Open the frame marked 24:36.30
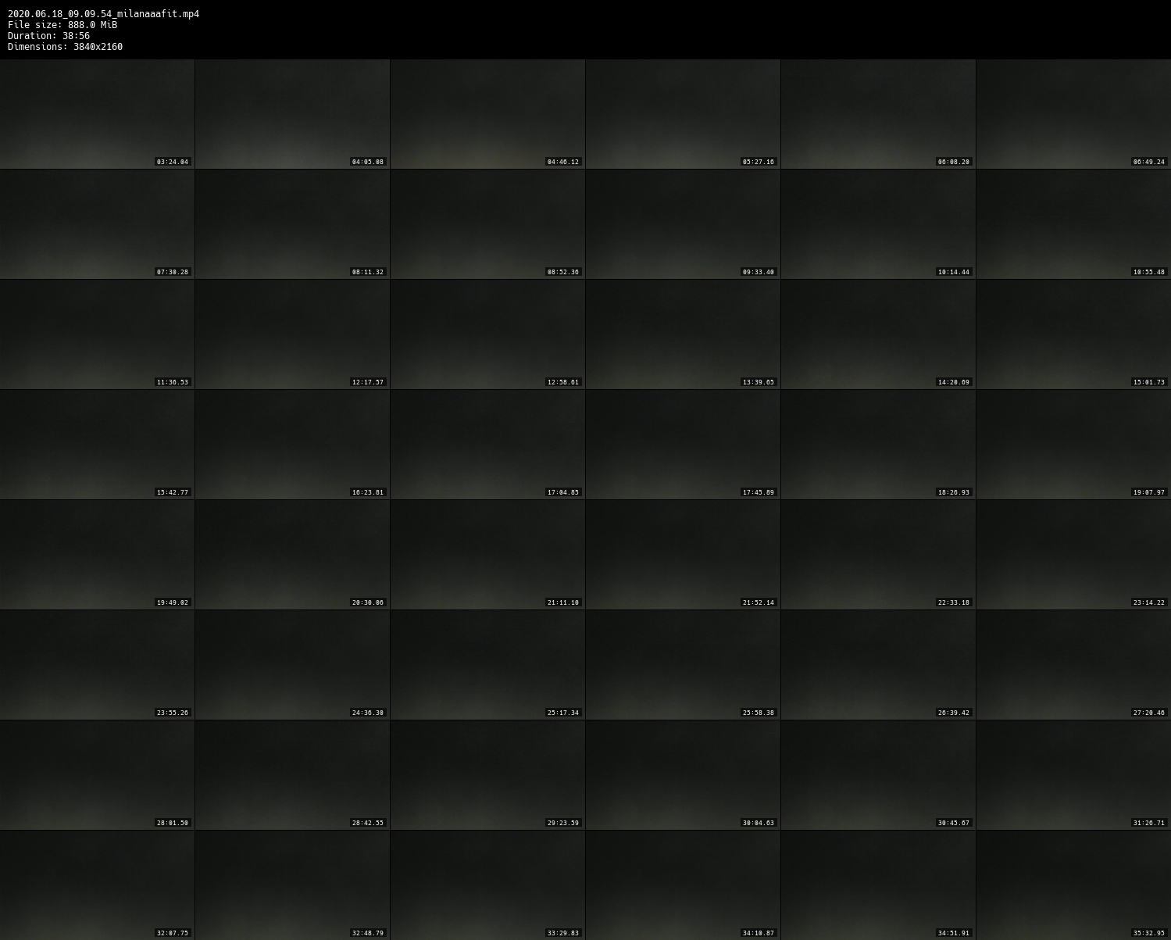 292,665
